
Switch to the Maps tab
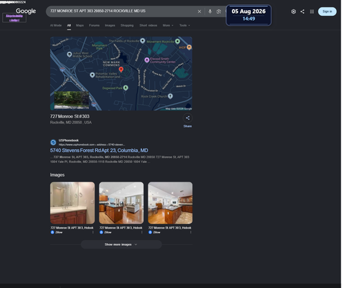(80, 26)
